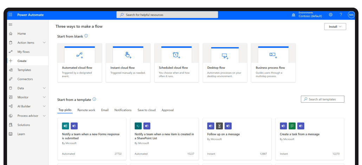Collapse the left navigation hamburger menu
Viewport: 362px width, 165px height.
click(x=11, y=25)
